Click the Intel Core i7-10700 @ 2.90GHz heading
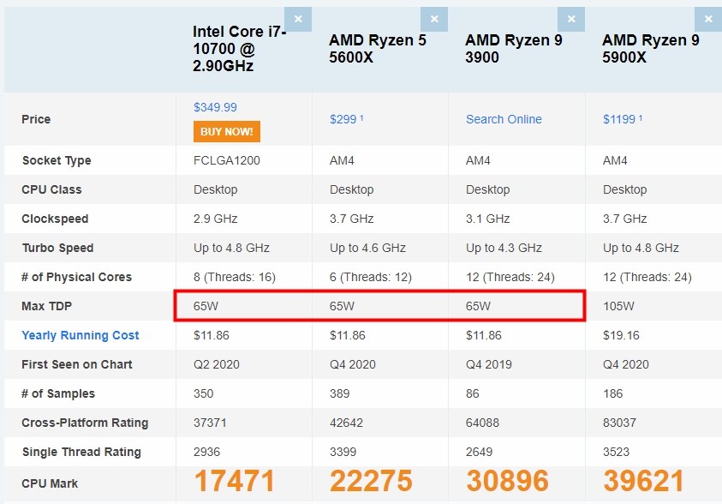This screenshot has width=722, height=504. pyautogui.click(x=239, y=48)
